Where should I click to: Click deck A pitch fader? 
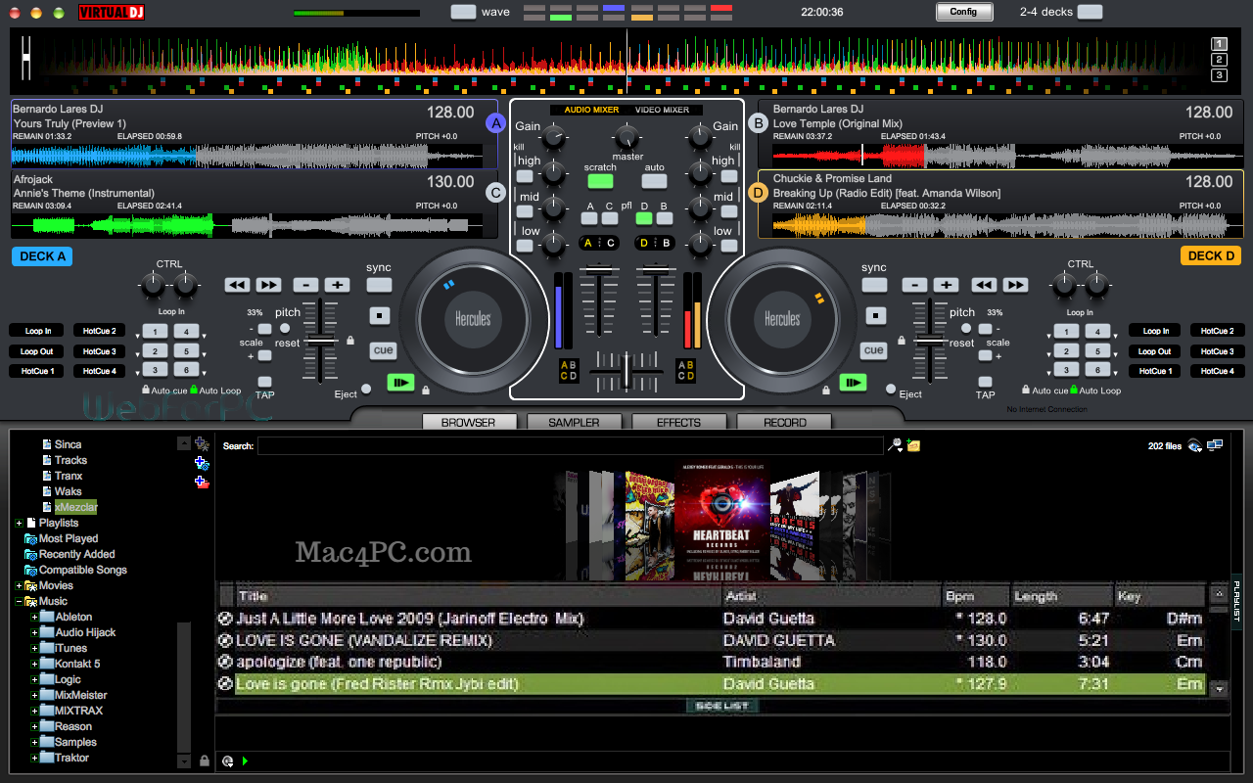(x=319, y=343)
